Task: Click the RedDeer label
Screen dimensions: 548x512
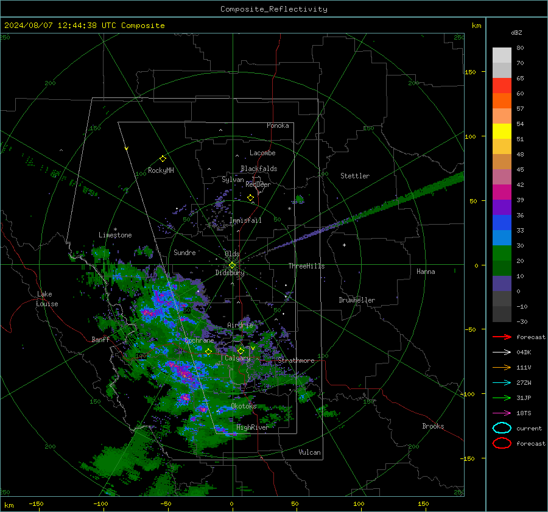Action: coord(258,184)
